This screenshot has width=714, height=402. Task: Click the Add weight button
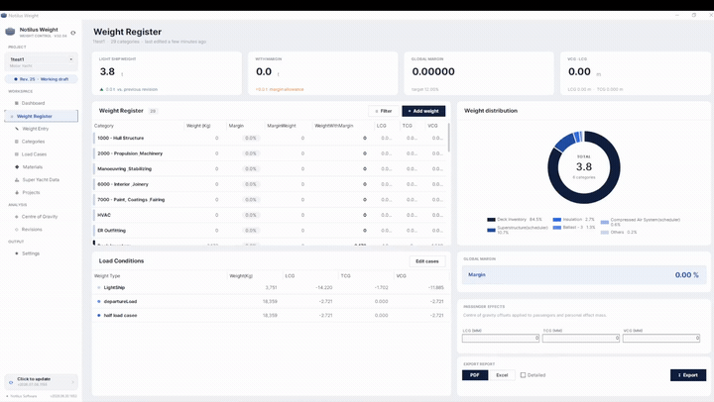click(x=423, y=111)
